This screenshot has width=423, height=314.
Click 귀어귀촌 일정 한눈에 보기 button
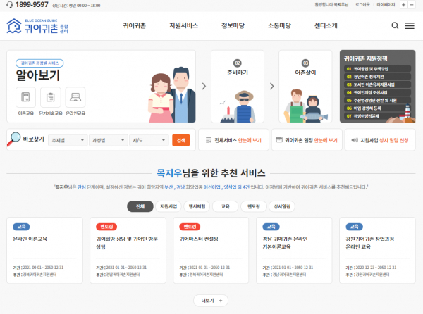(x=307, y=140)
